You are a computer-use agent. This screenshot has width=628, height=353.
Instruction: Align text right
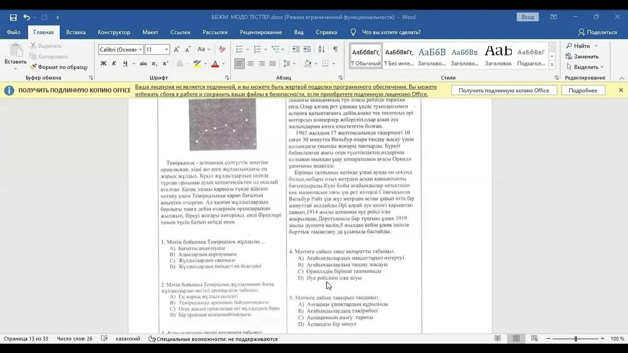pyautogui.click(x=262, y=64)
